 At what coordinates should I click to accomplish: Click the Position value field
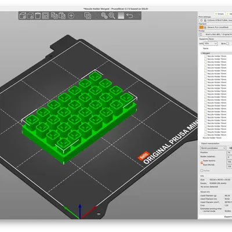pyautogui.click(x=229, y=153)
